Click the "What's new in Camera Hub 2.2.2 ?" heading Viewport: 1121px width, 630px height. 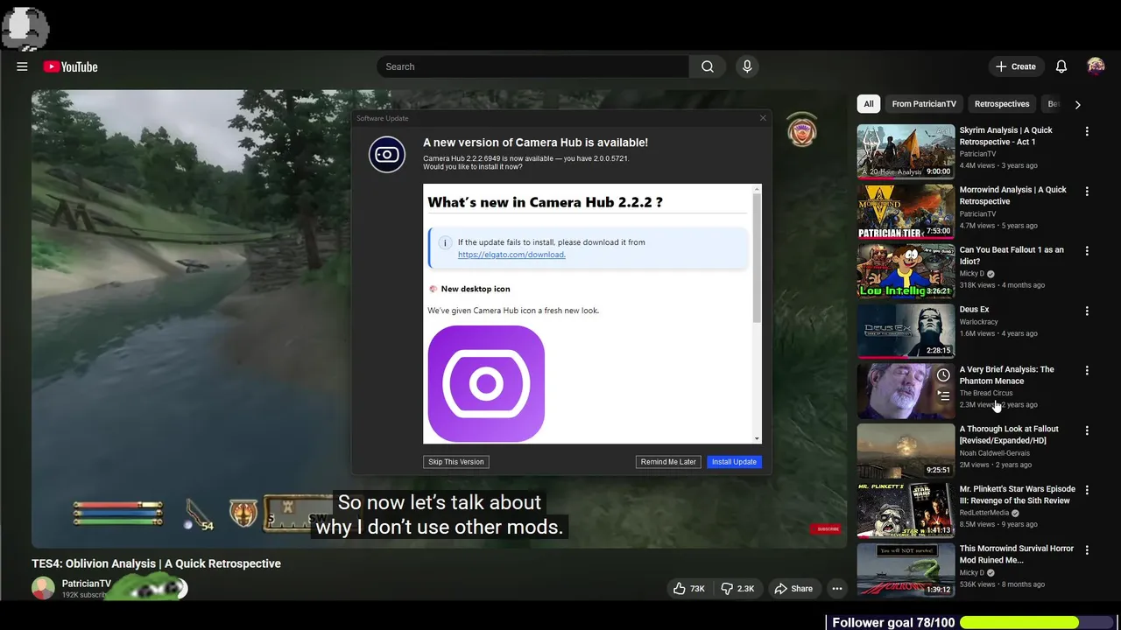tap(545, 202)
